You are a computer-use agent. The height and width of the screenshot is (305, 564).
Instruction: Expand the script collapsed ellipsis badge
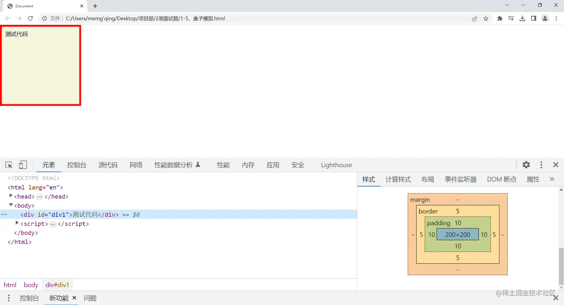point(53,224)
